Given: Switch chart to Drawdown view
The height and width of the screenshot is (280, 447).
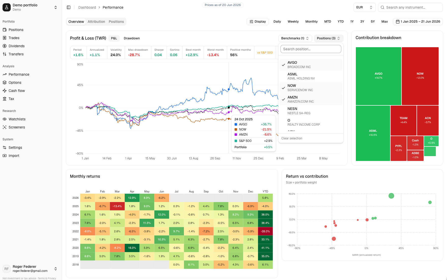Looking at the screenshot, I should [132, 38].
